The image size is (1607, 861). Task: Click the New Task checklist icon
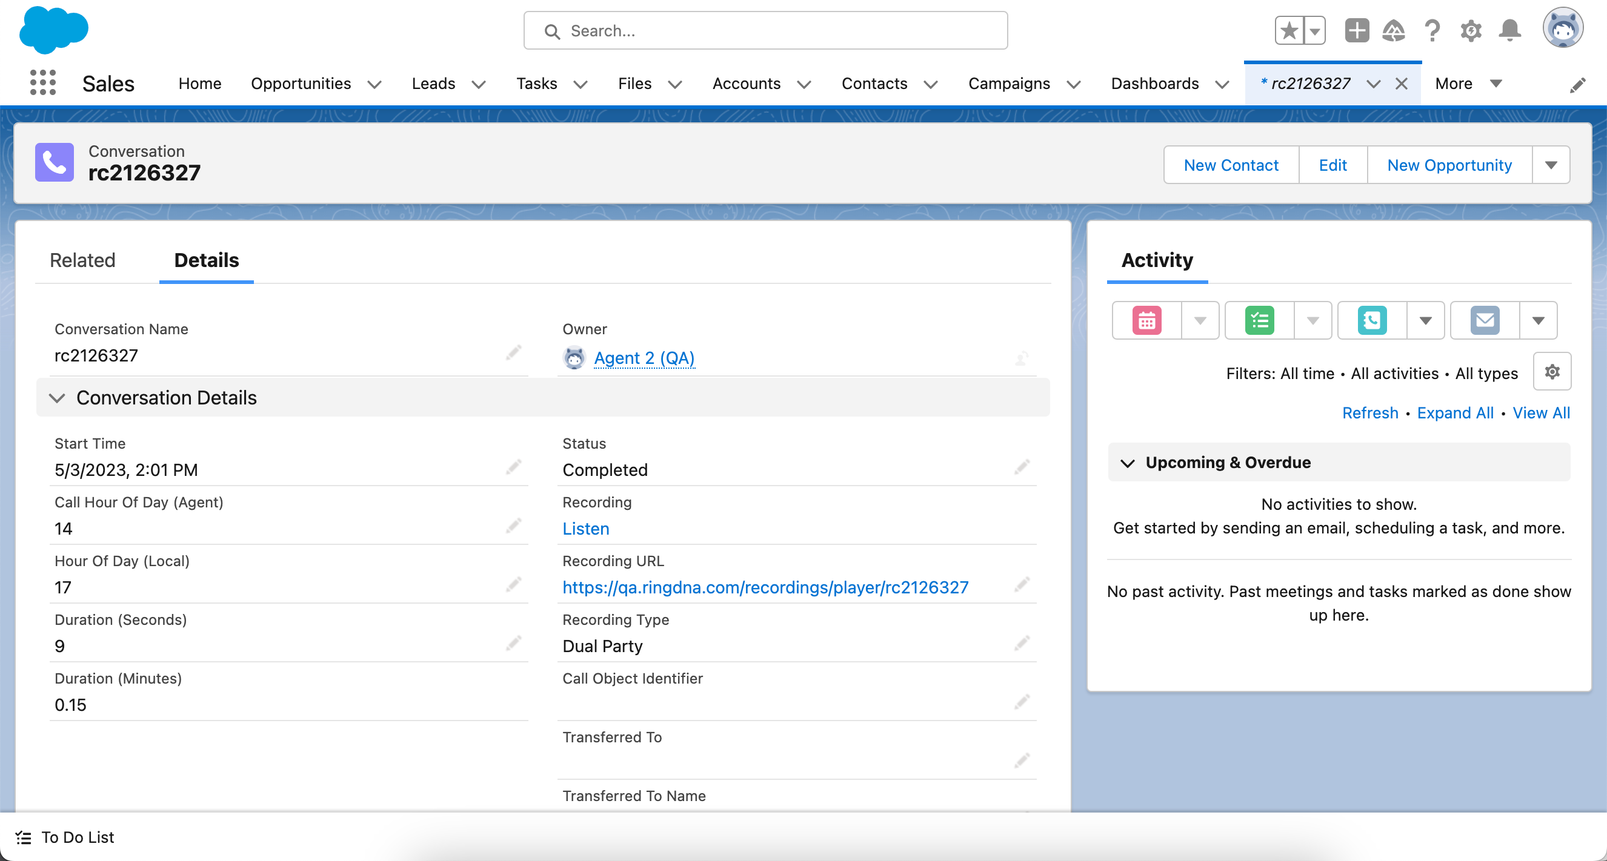(x=1259, y=320)
